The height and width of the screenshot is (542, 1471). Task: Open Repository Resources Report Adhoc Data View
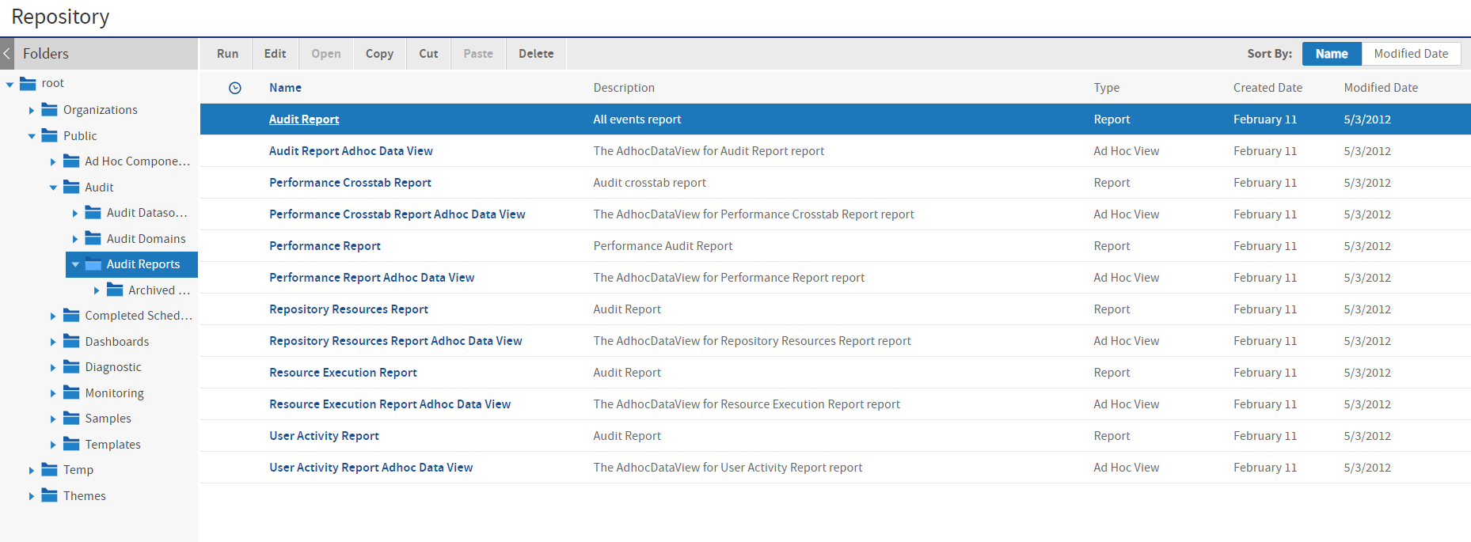tap(396, 341)
